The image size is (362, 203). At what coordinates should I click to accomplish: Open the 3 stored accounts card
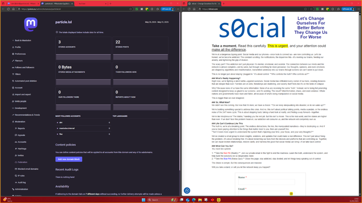pos(83,48)
